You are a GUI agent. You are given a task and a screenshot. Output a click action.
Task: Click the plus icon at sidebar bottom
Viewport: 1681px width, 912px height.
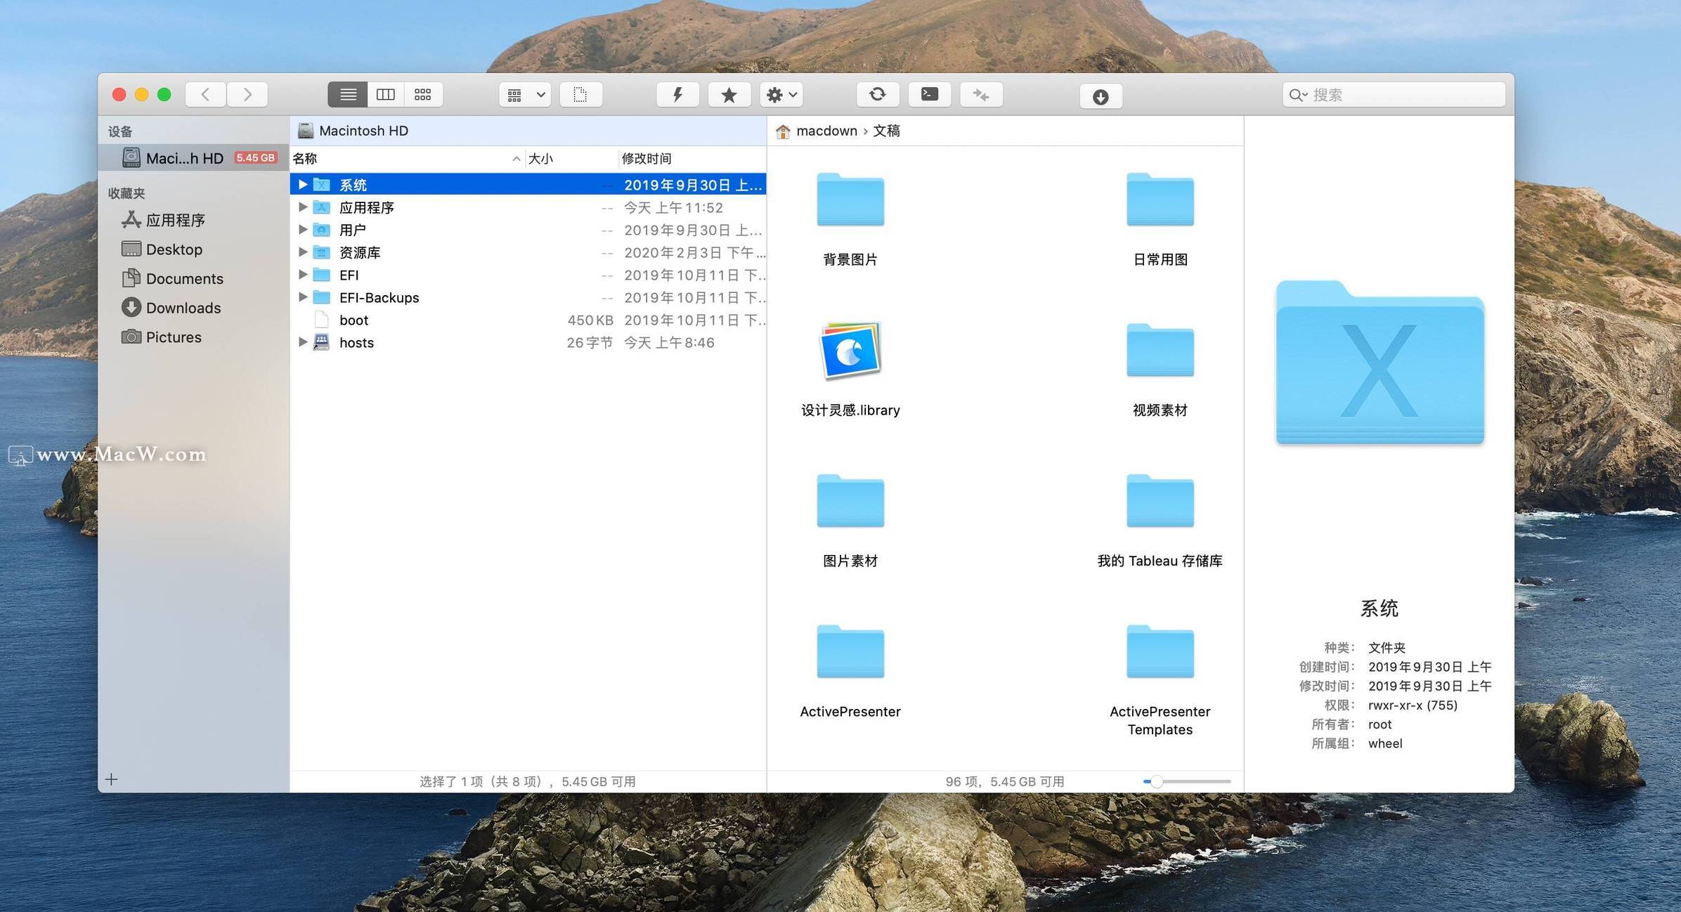pyautogui.click(x=111, y=779)
